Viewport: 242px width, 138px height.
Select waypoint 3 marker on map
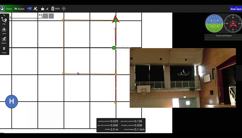[116, 20]
